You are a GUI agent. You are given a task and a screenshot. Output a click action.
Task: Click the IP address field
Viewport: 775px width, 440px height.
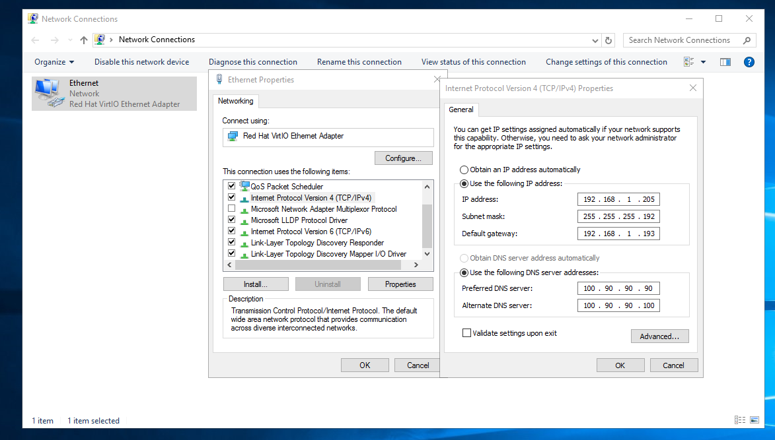pos(618,199)
